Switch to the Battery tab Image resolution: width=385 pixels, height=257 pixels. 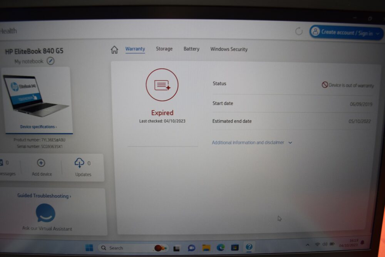(x=191, y=49)
